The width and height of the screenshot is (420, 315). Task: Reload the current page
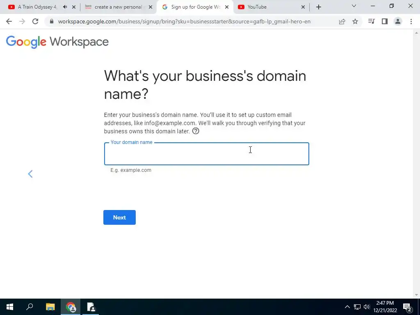35,21
